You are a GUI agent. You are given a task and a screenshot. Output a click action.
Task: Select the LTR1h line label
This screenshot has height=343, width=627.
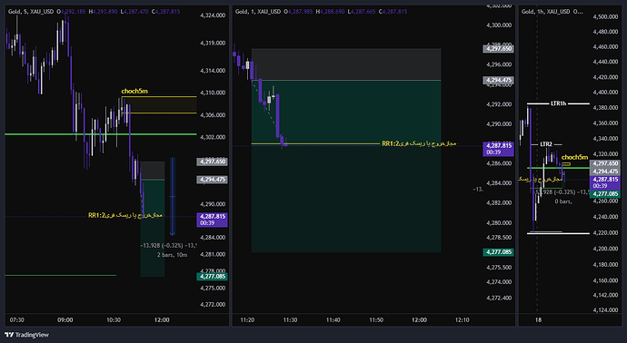click(x=559, y=103)
